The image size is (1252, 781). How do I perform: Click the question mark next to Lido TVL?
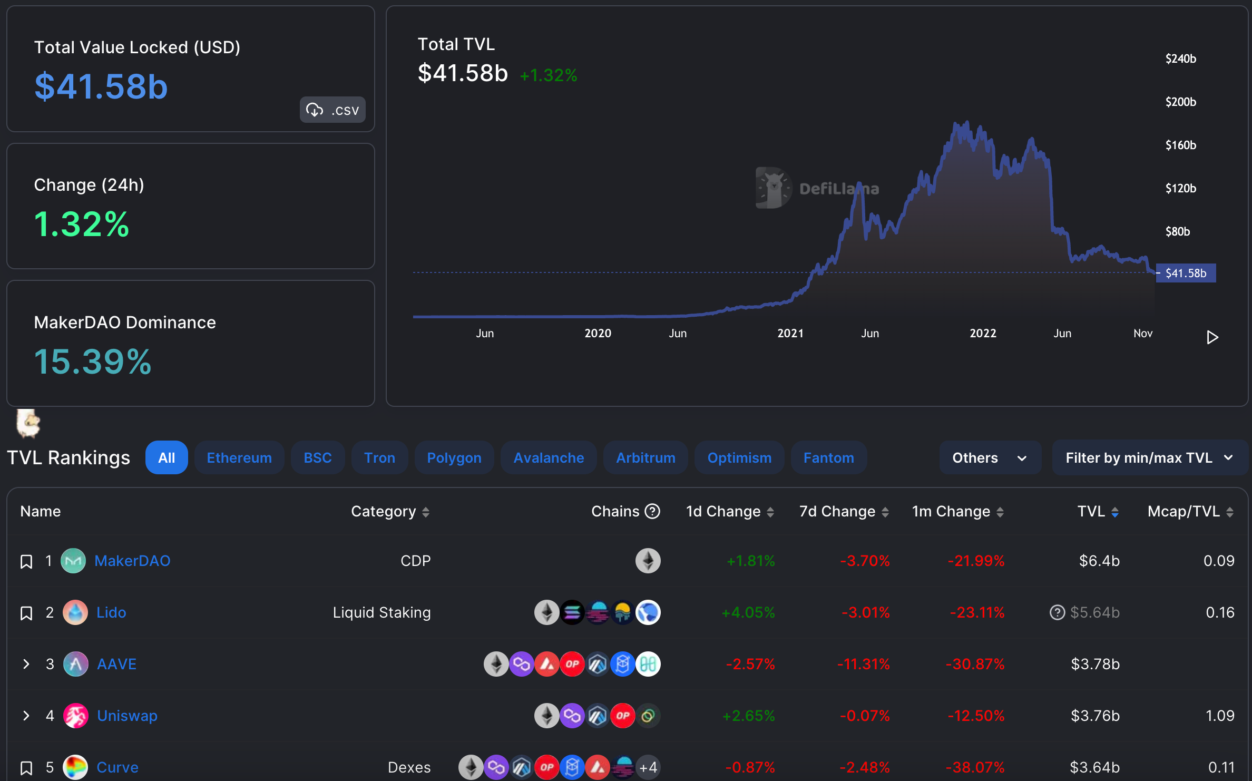click(1057, 612)
